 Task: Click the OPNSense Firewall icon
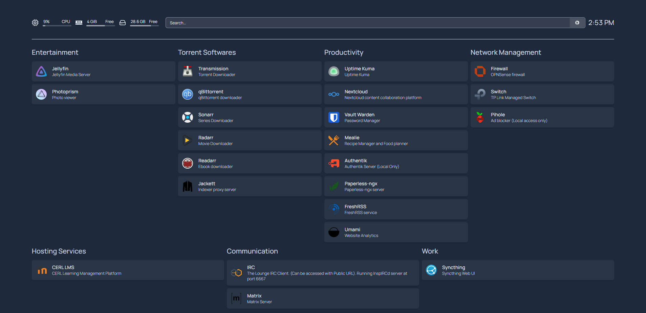(480, 71)
